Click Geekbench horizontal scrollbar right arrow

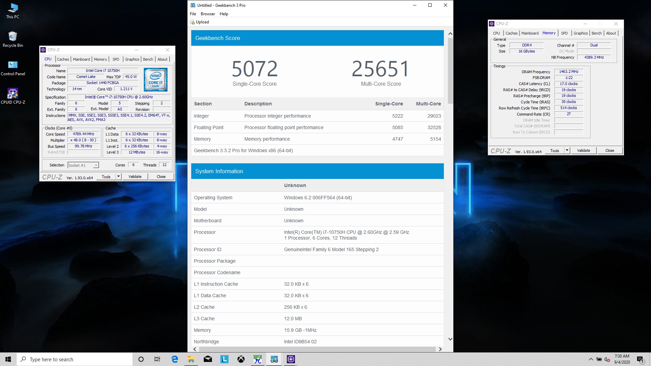coord(440,349)
